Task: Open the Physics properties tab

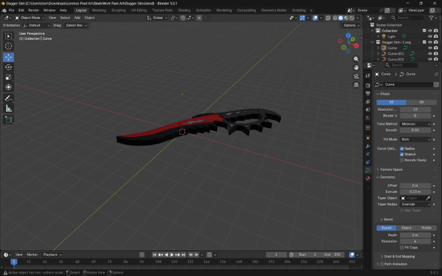Action: click(368, 154)
